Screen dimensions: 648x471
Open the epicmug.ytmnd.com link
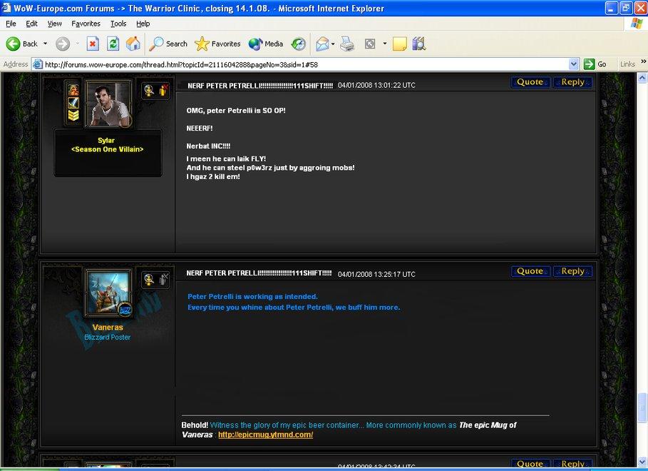(265, 435)
